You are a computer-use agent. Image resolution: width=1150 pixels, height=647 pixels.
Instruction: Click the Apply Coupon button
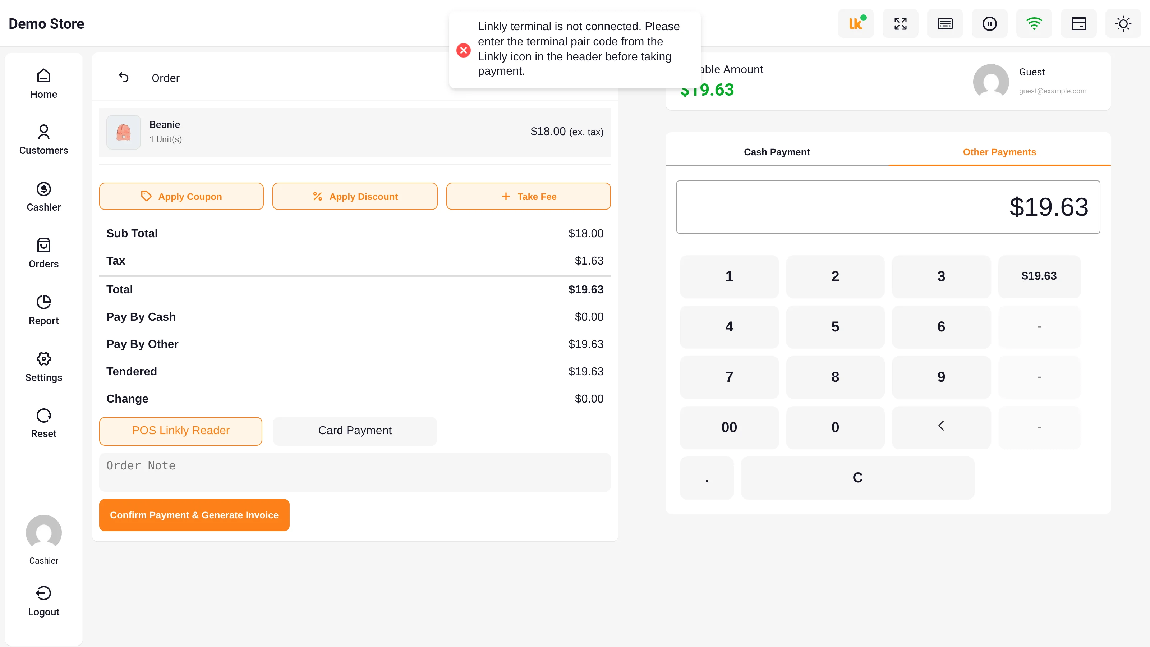point(181,196)
